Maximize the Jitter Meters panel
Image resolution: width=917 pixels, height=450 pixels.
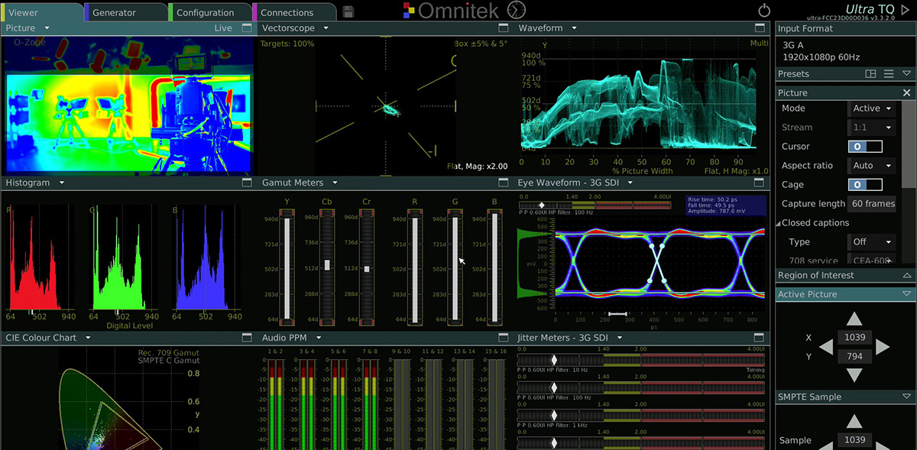coord(760,337)
